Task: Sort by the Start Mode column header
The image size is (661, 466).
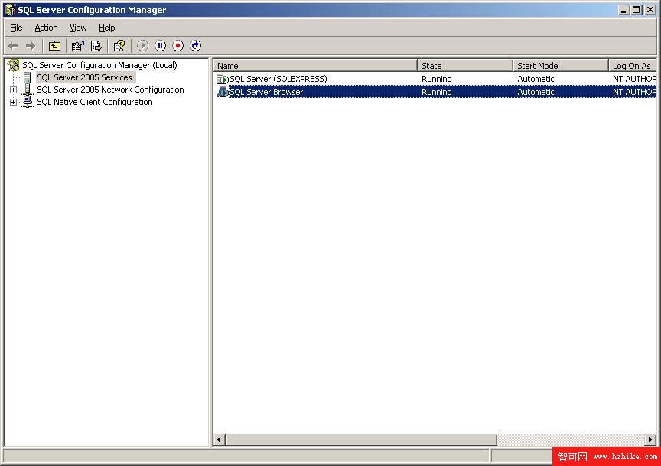Action: (561, 66)
